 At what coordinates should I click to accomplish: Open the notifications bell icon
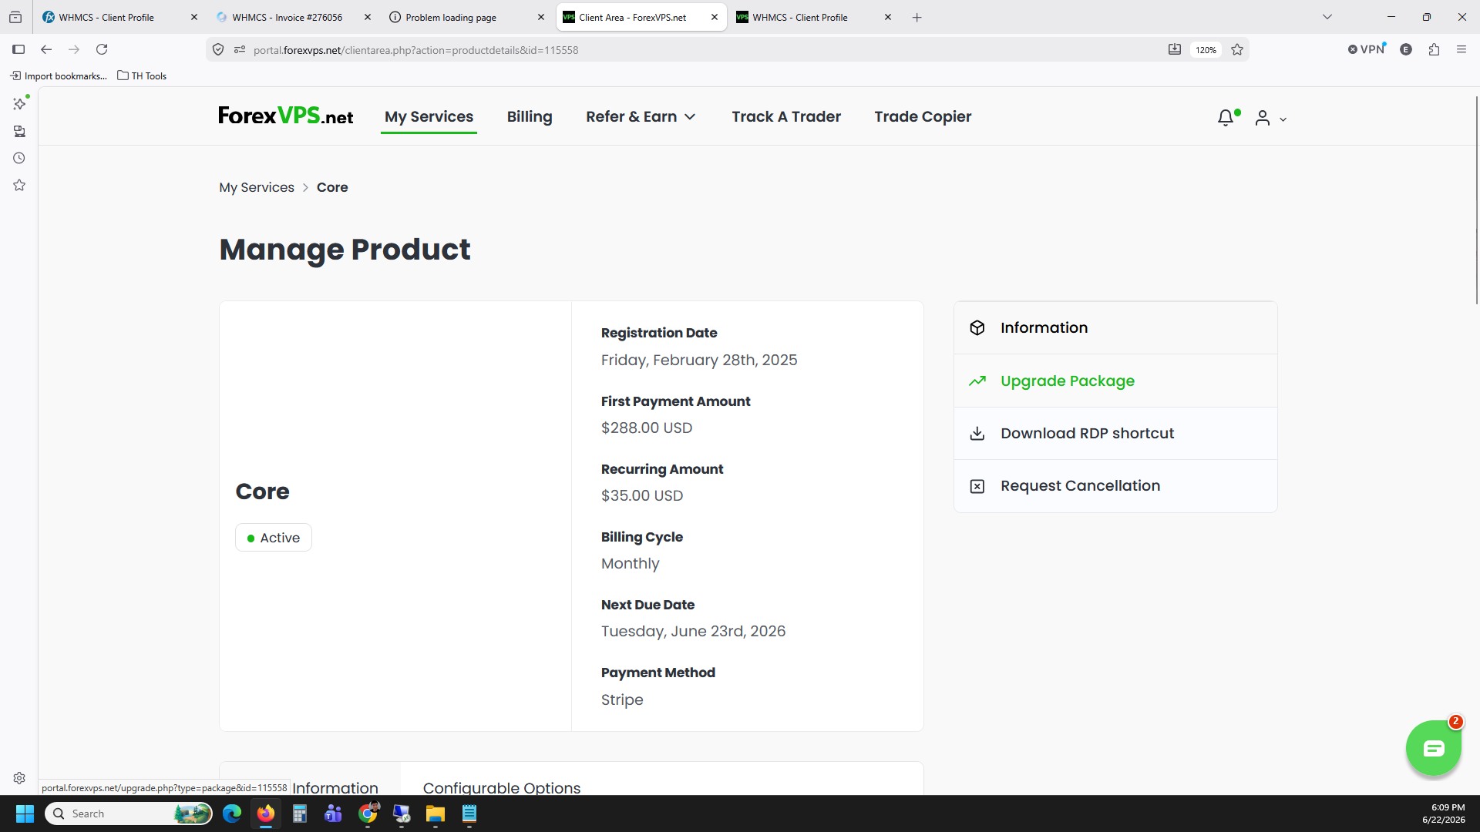1226,118
